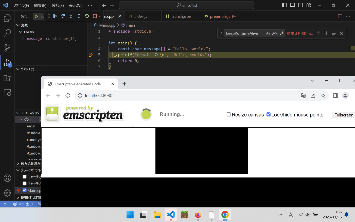The height and width of the screenshot is (222, 355).
Task: Expand replace toggle in find widget
Action: pyautogui.click(x=221, y=33)
